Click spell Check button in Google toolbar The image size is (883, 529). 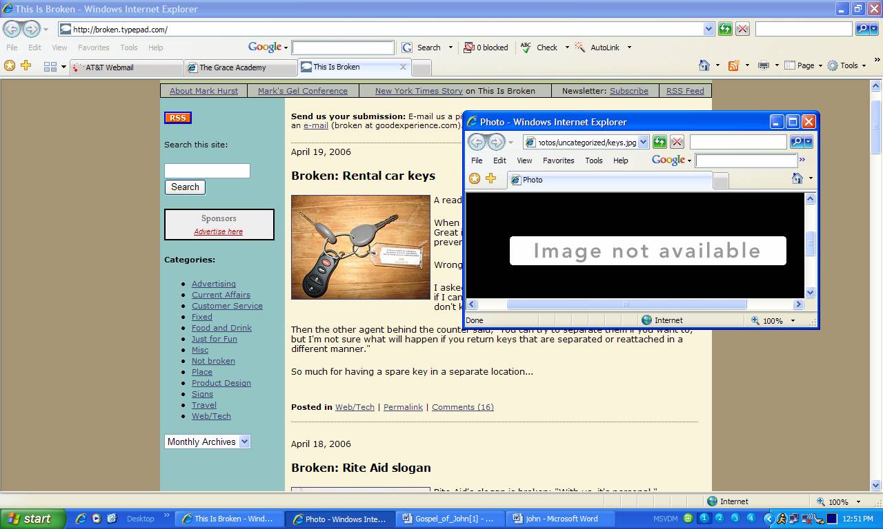tap(539, 48)
